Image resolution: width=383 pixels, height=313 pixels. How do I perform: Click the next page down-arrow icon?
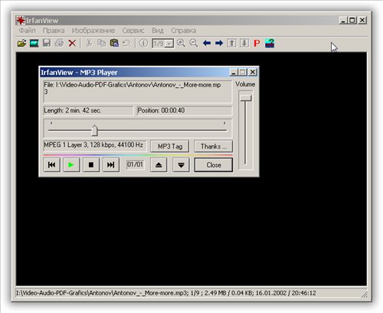coord(244,43)
